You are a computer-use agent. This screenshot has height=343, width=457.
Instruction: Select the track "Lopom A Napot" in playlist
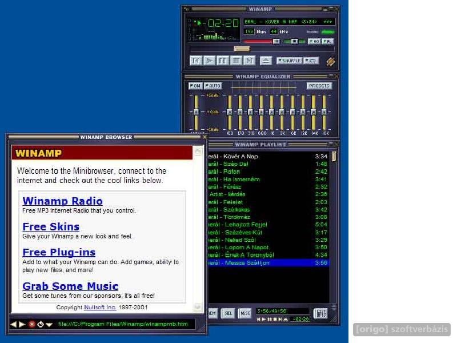point(268,248)
